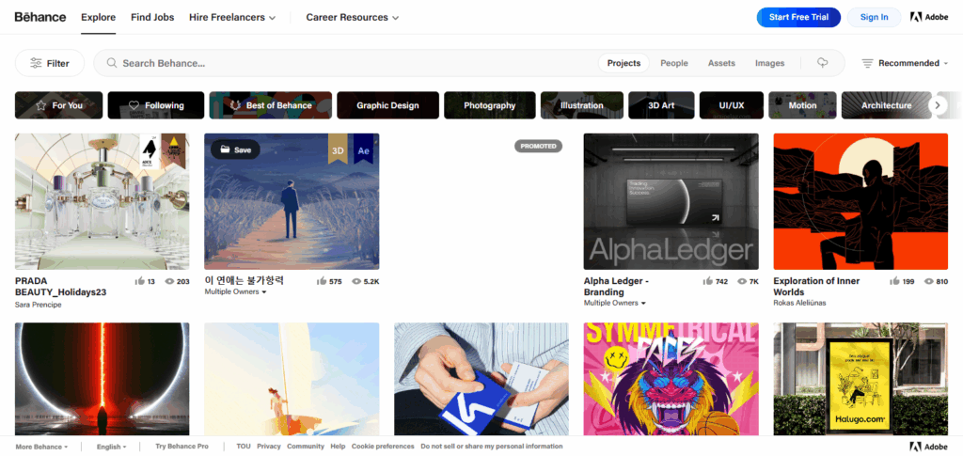Select the Photography category
The width and height of the screenshot is (963, 456).
pos(489,105)
